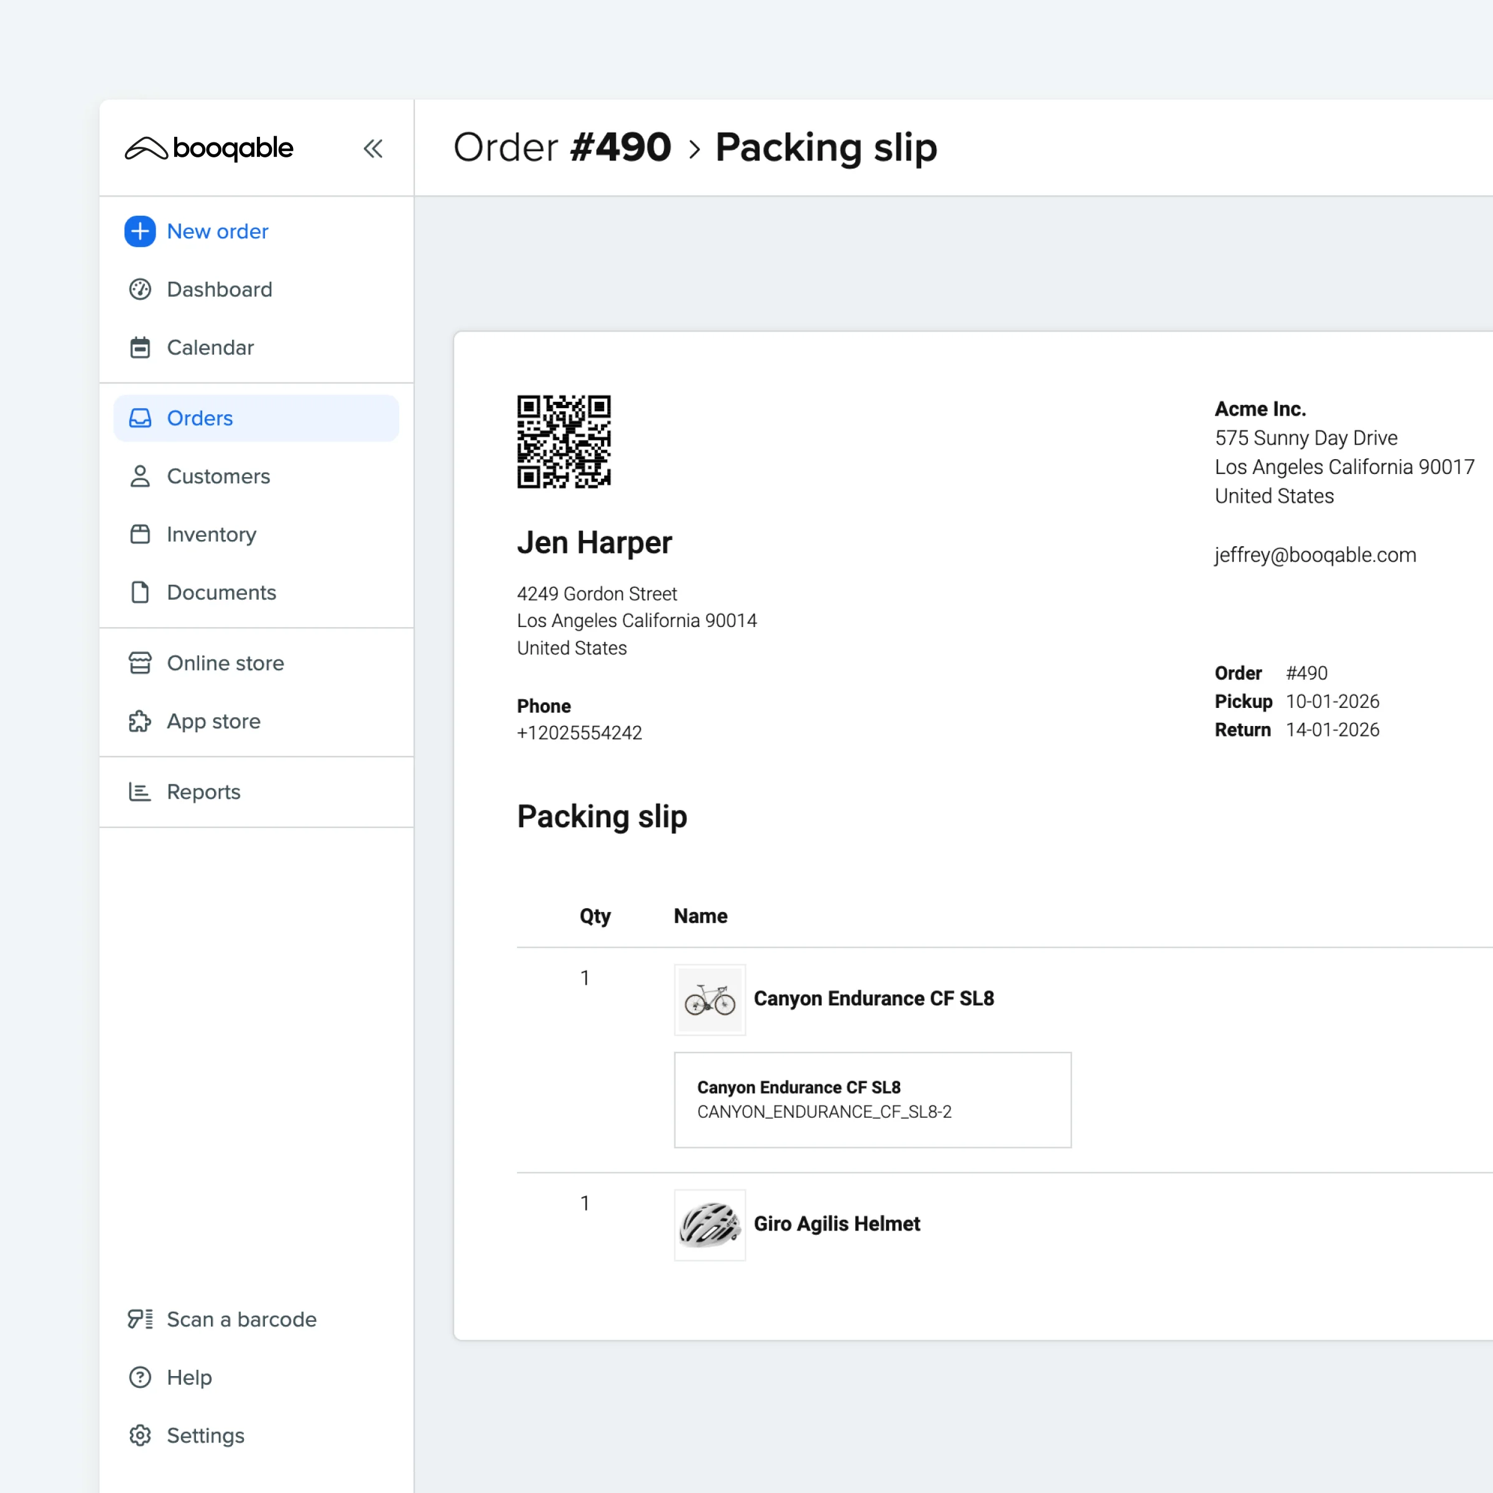Open the Help menu item

(x=188, y=1377)
